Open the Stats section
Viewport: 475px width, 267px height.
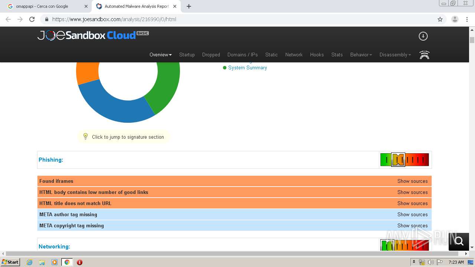coord(337,55)
